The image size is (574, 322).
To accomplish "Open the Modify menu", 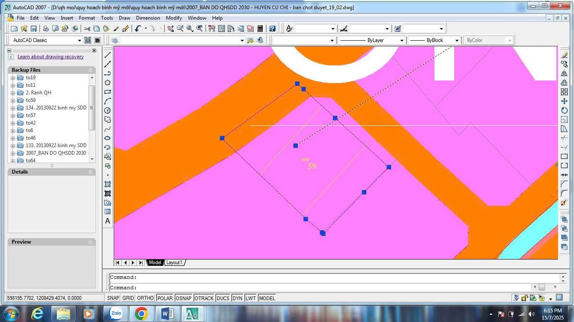I will [x=173, y=18].
